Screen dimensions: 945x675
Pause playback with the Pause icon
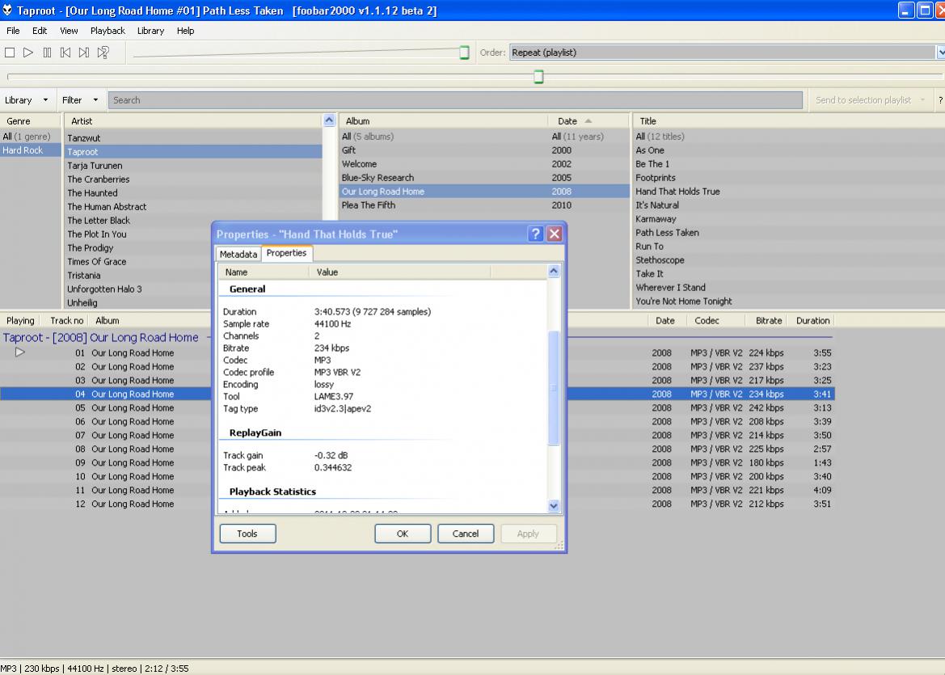point(47,53)
